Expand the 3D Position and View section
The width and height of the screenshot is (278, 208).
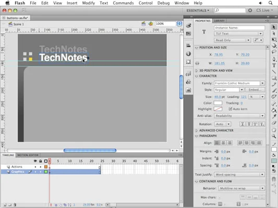(196, 71)
